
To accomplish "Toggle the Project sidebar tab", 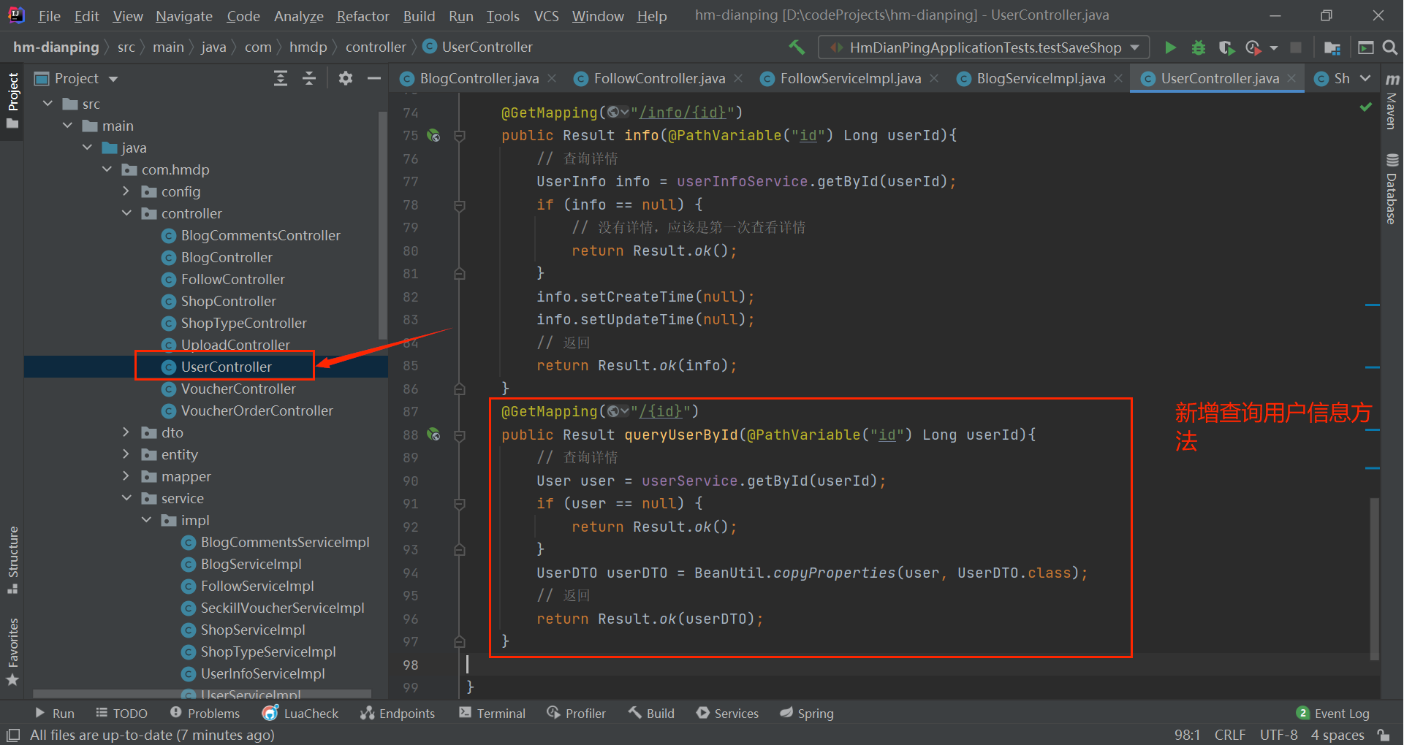I will click(x=12, y=100).
